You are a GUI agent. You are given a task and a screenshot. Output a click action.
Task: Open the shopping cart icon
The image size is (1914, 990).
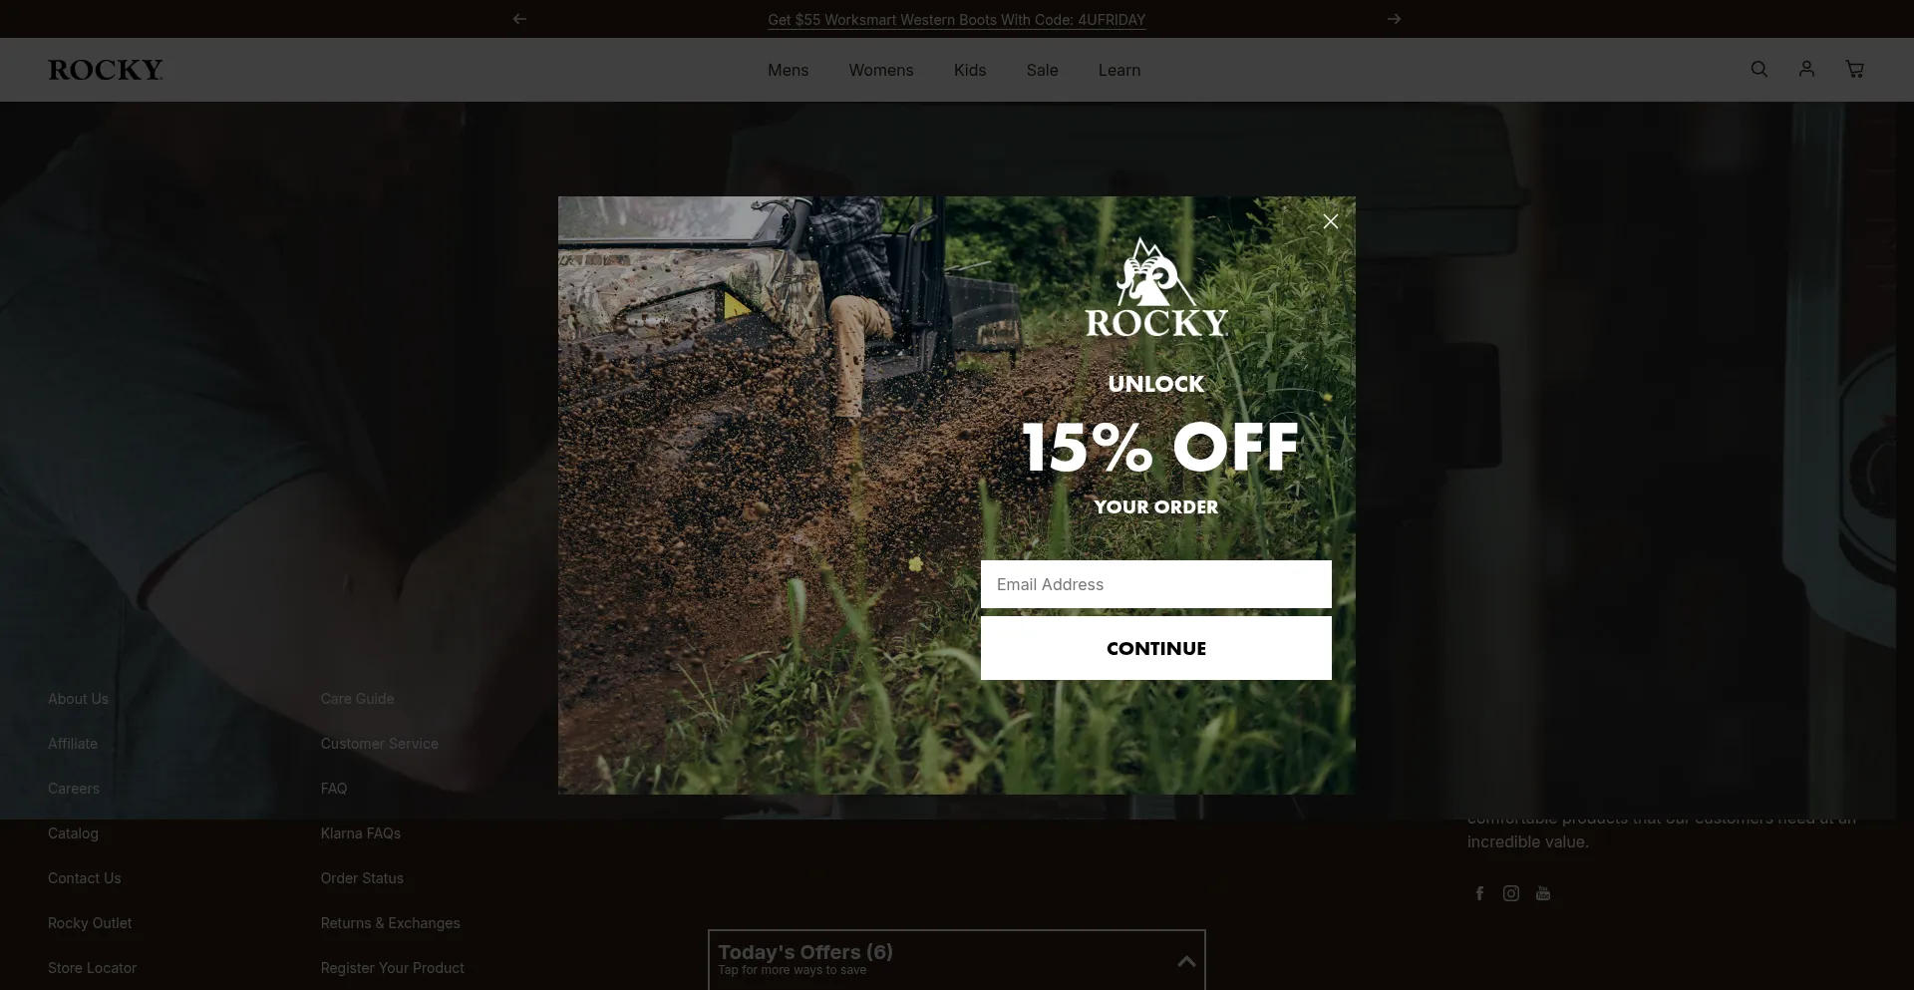pos(1854,69)
